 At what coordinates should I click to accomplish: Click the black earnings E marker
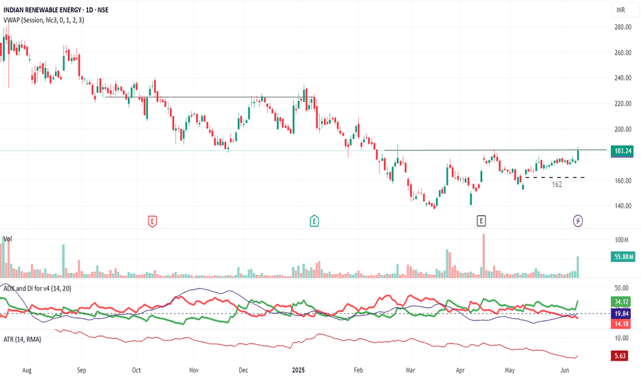pos(481,221)
